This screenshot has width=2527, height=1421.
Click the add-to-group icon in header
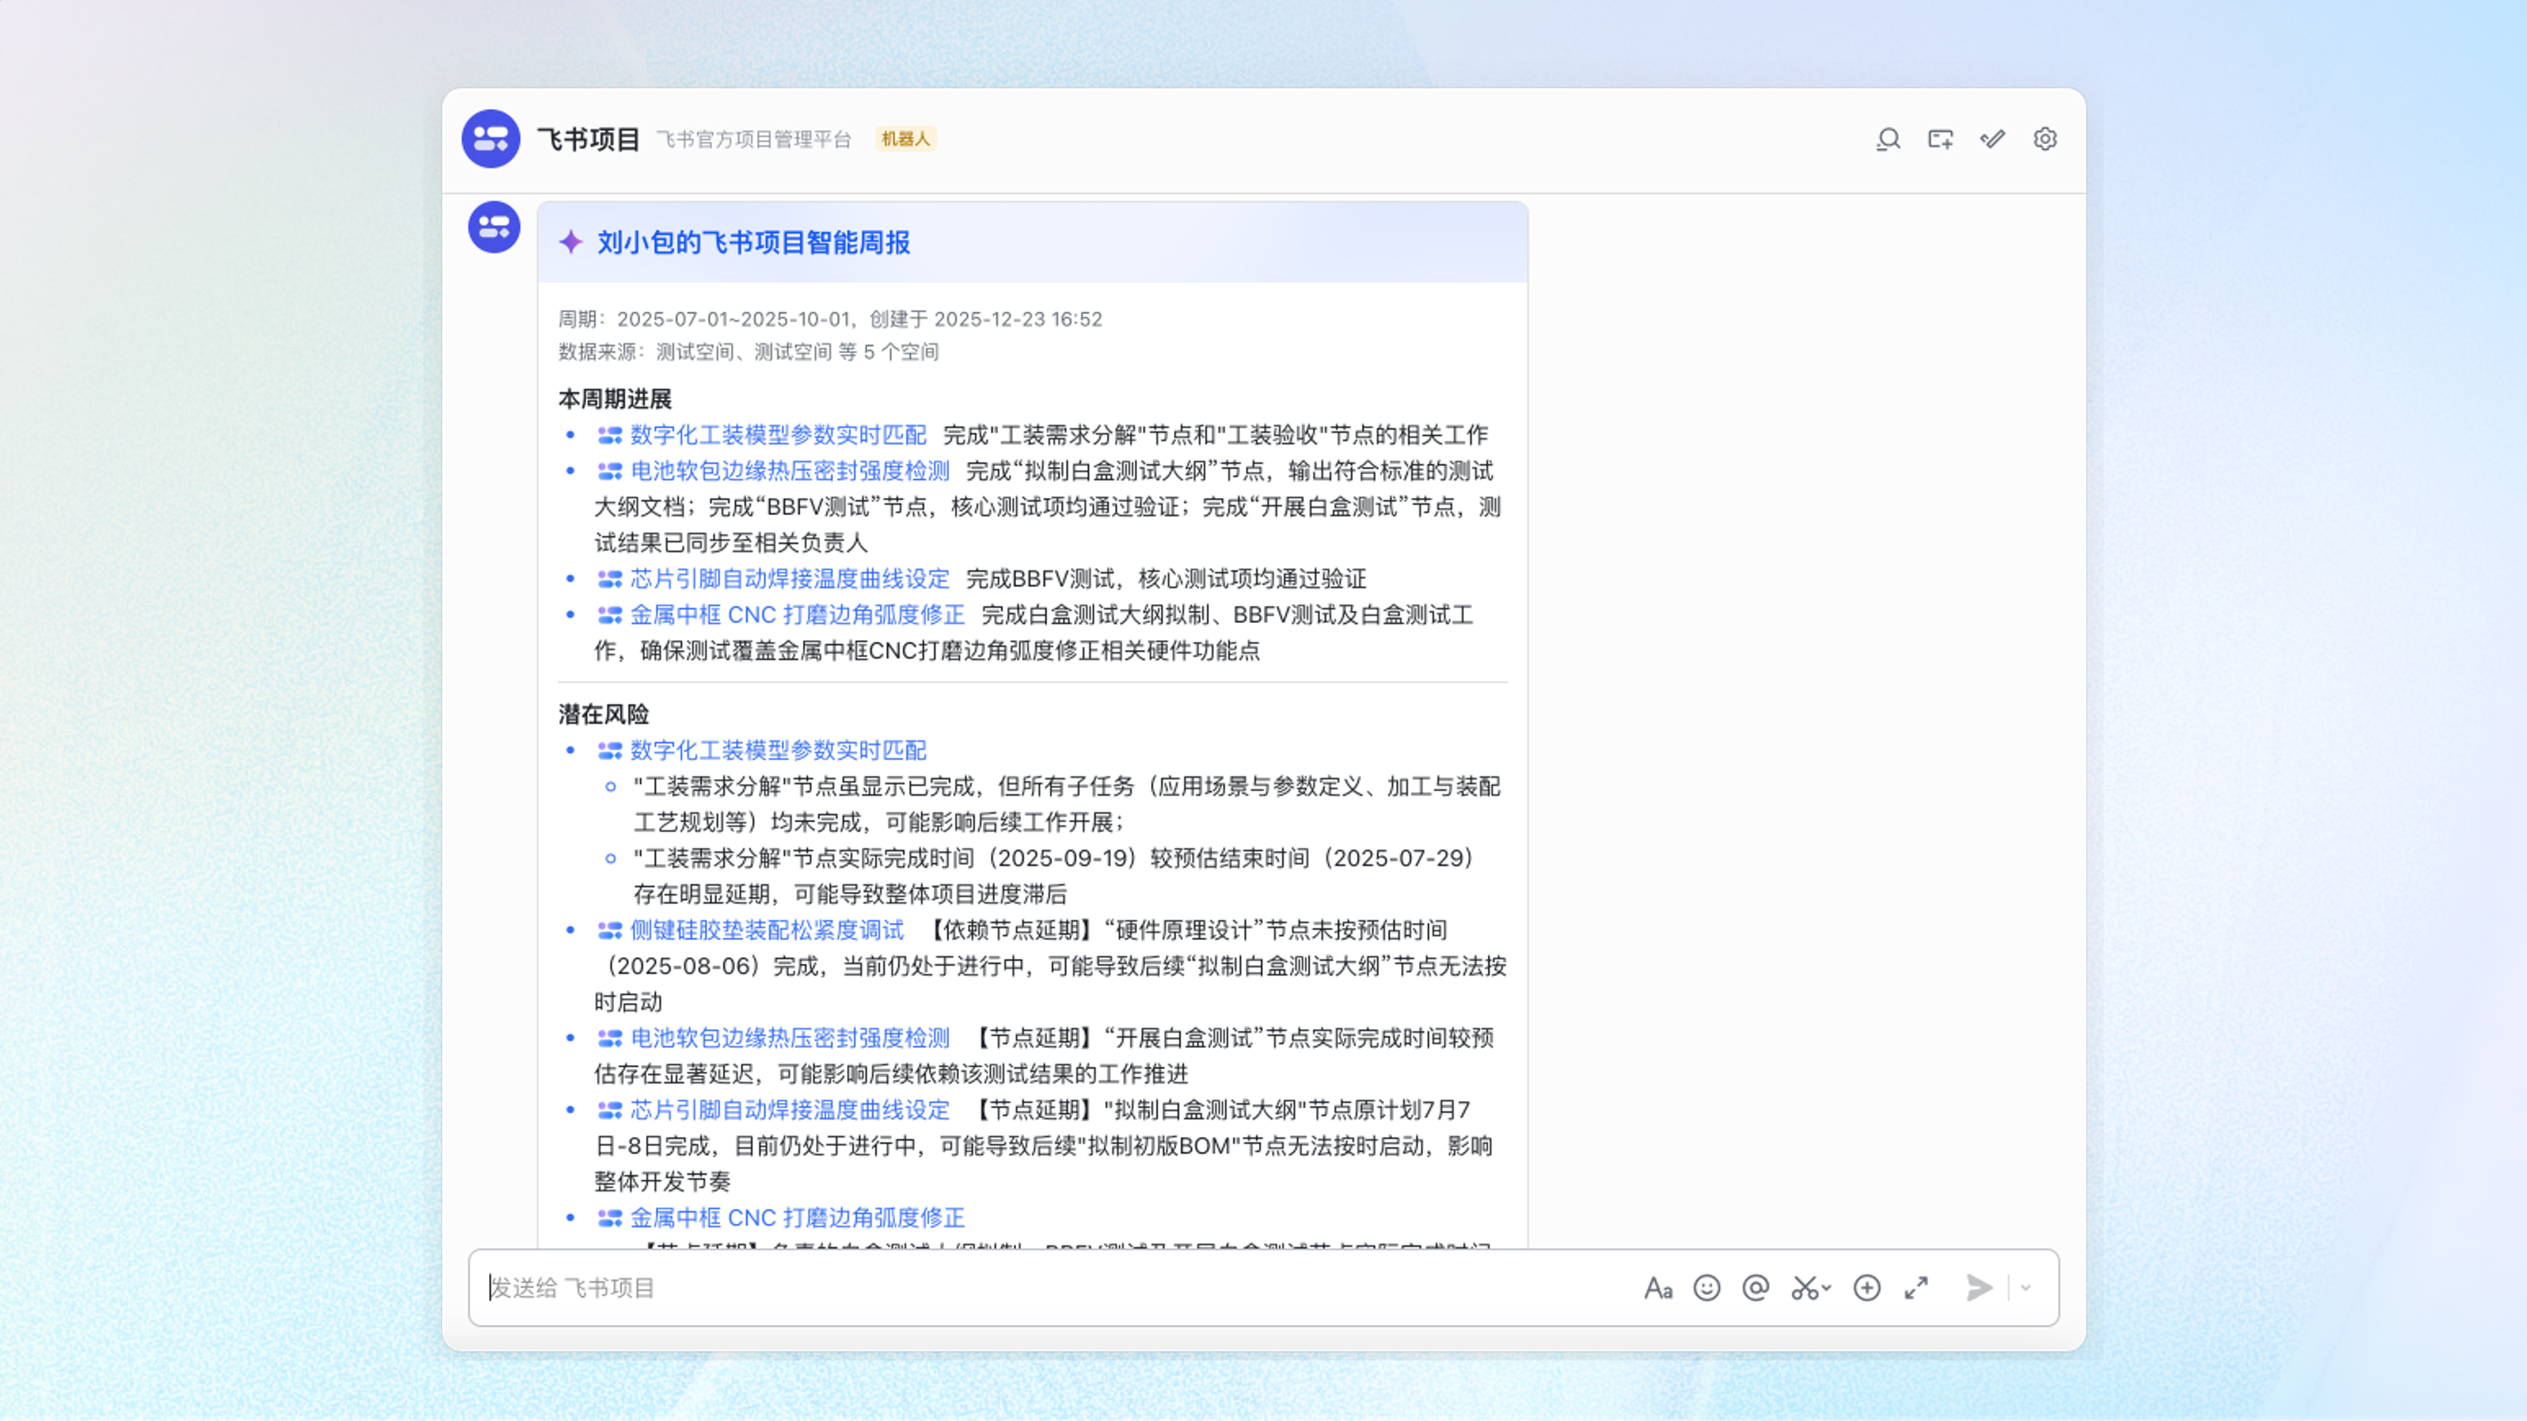pyautogui.click(x=1939, y=139)
